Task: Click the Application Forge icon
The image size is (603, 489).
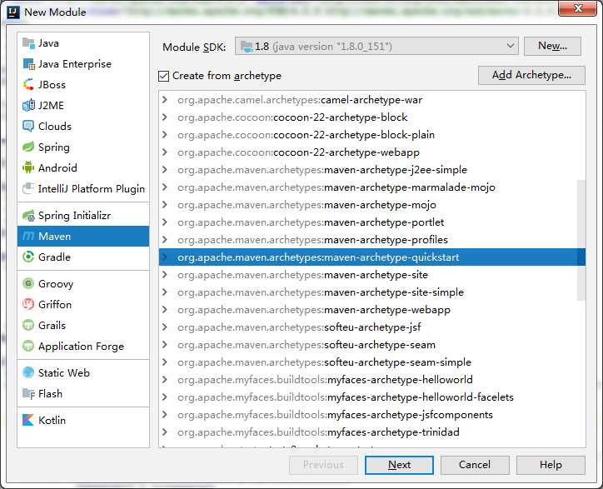Action: point(28,346)
